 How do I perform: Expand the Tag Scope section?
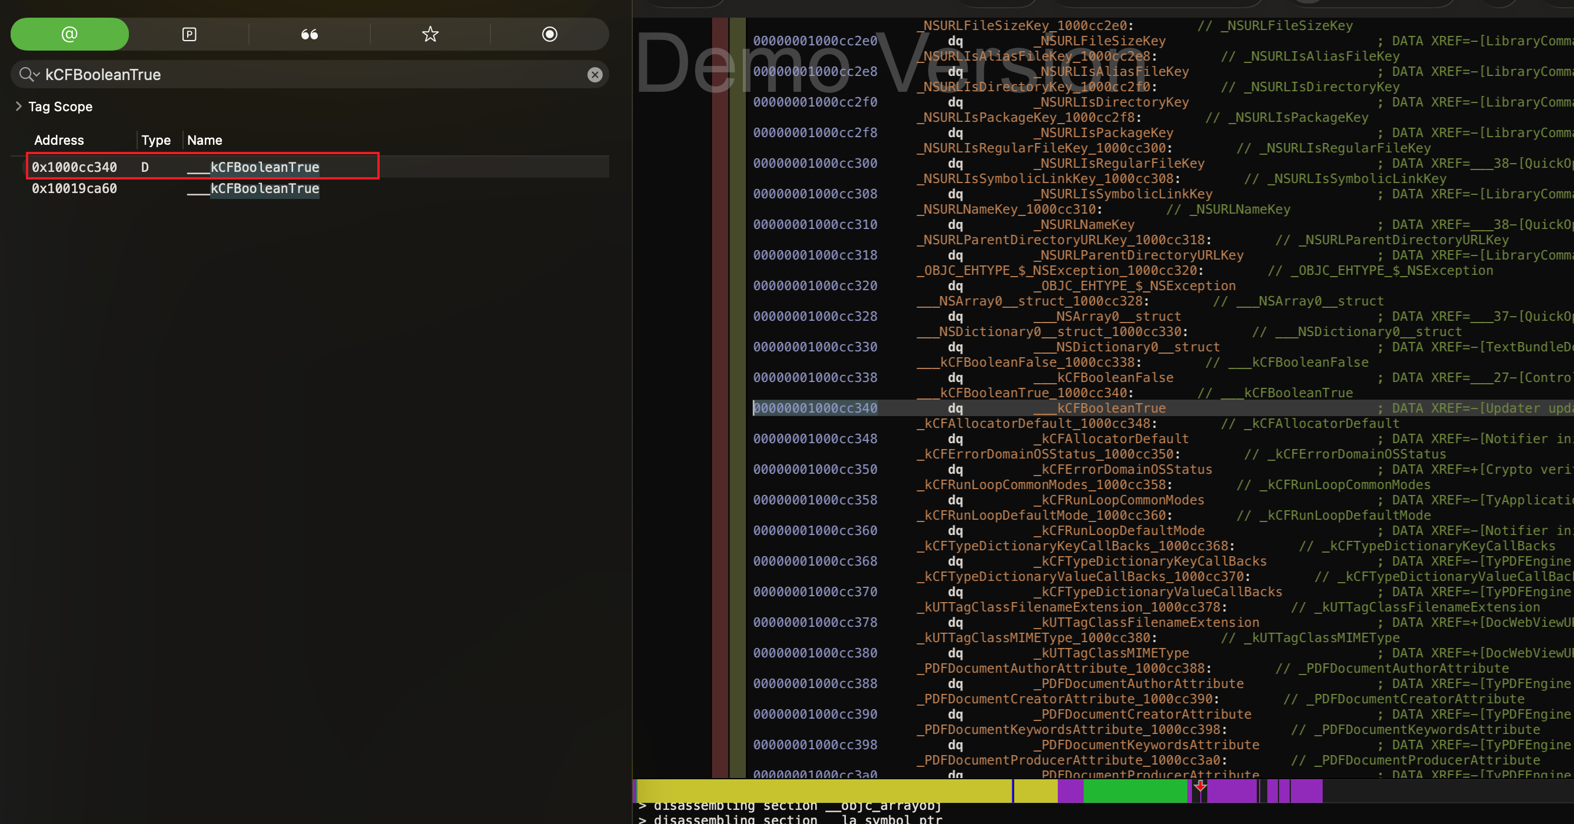pyautogui.click(x=18, y=107)
